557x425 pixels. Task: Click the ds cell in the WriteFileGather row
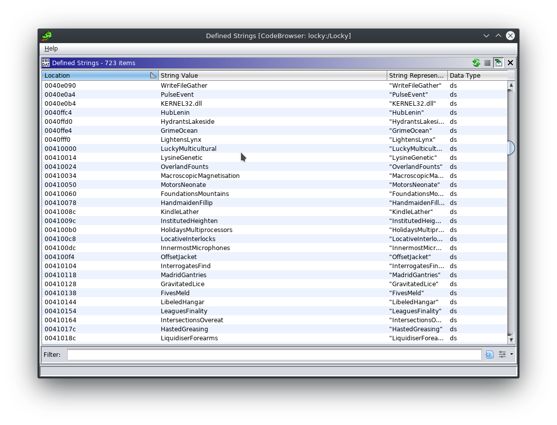pos(453,86)
